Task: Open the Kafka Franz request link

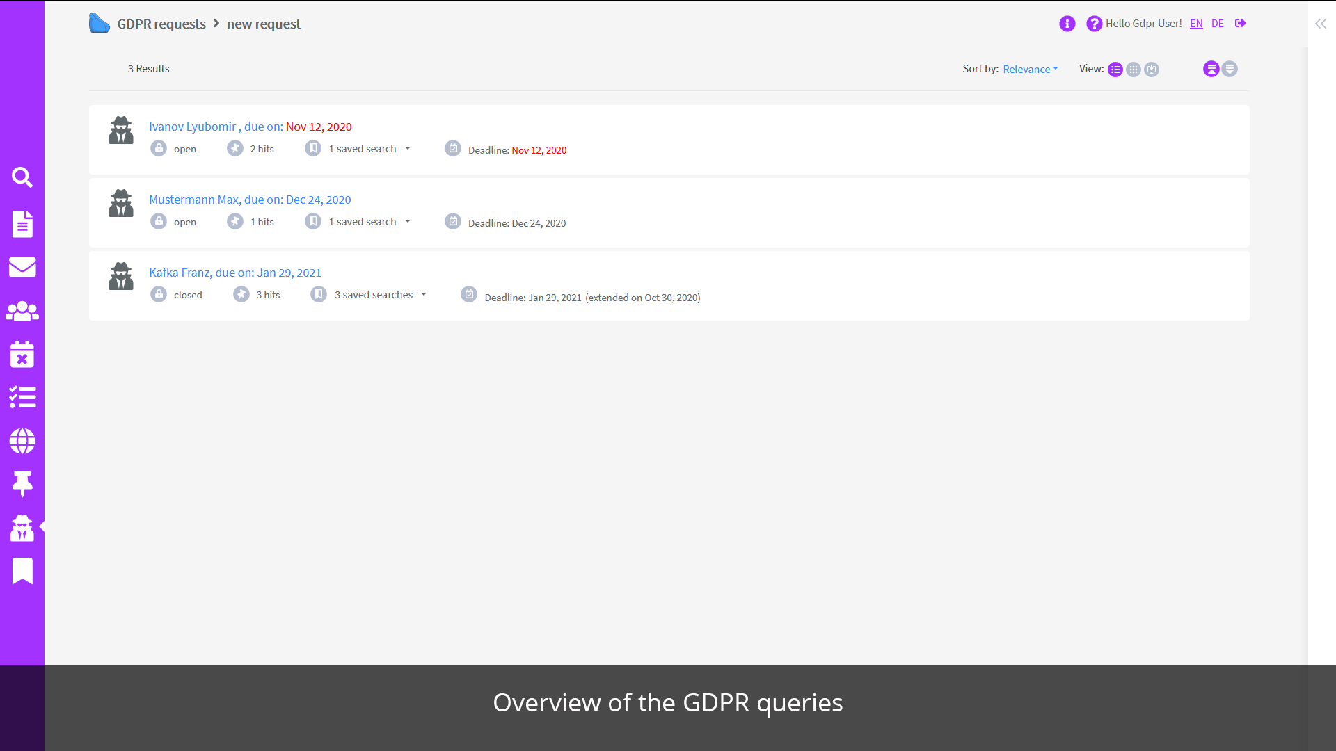Action: click(x=235, y=273)
